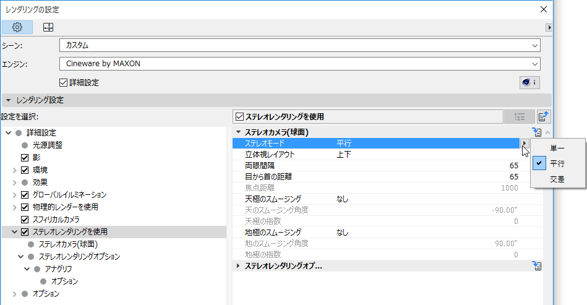Choose 平行 from the stereo mode menu
The width and height of the screenshot is (587, 305).
point(557,164)
